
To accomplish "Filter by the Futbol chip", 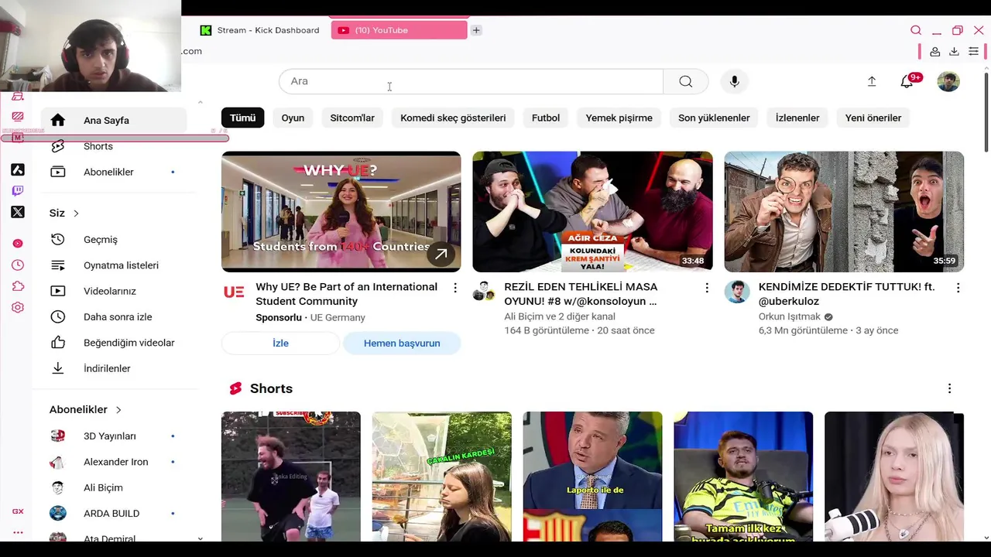I will (546, 118).
